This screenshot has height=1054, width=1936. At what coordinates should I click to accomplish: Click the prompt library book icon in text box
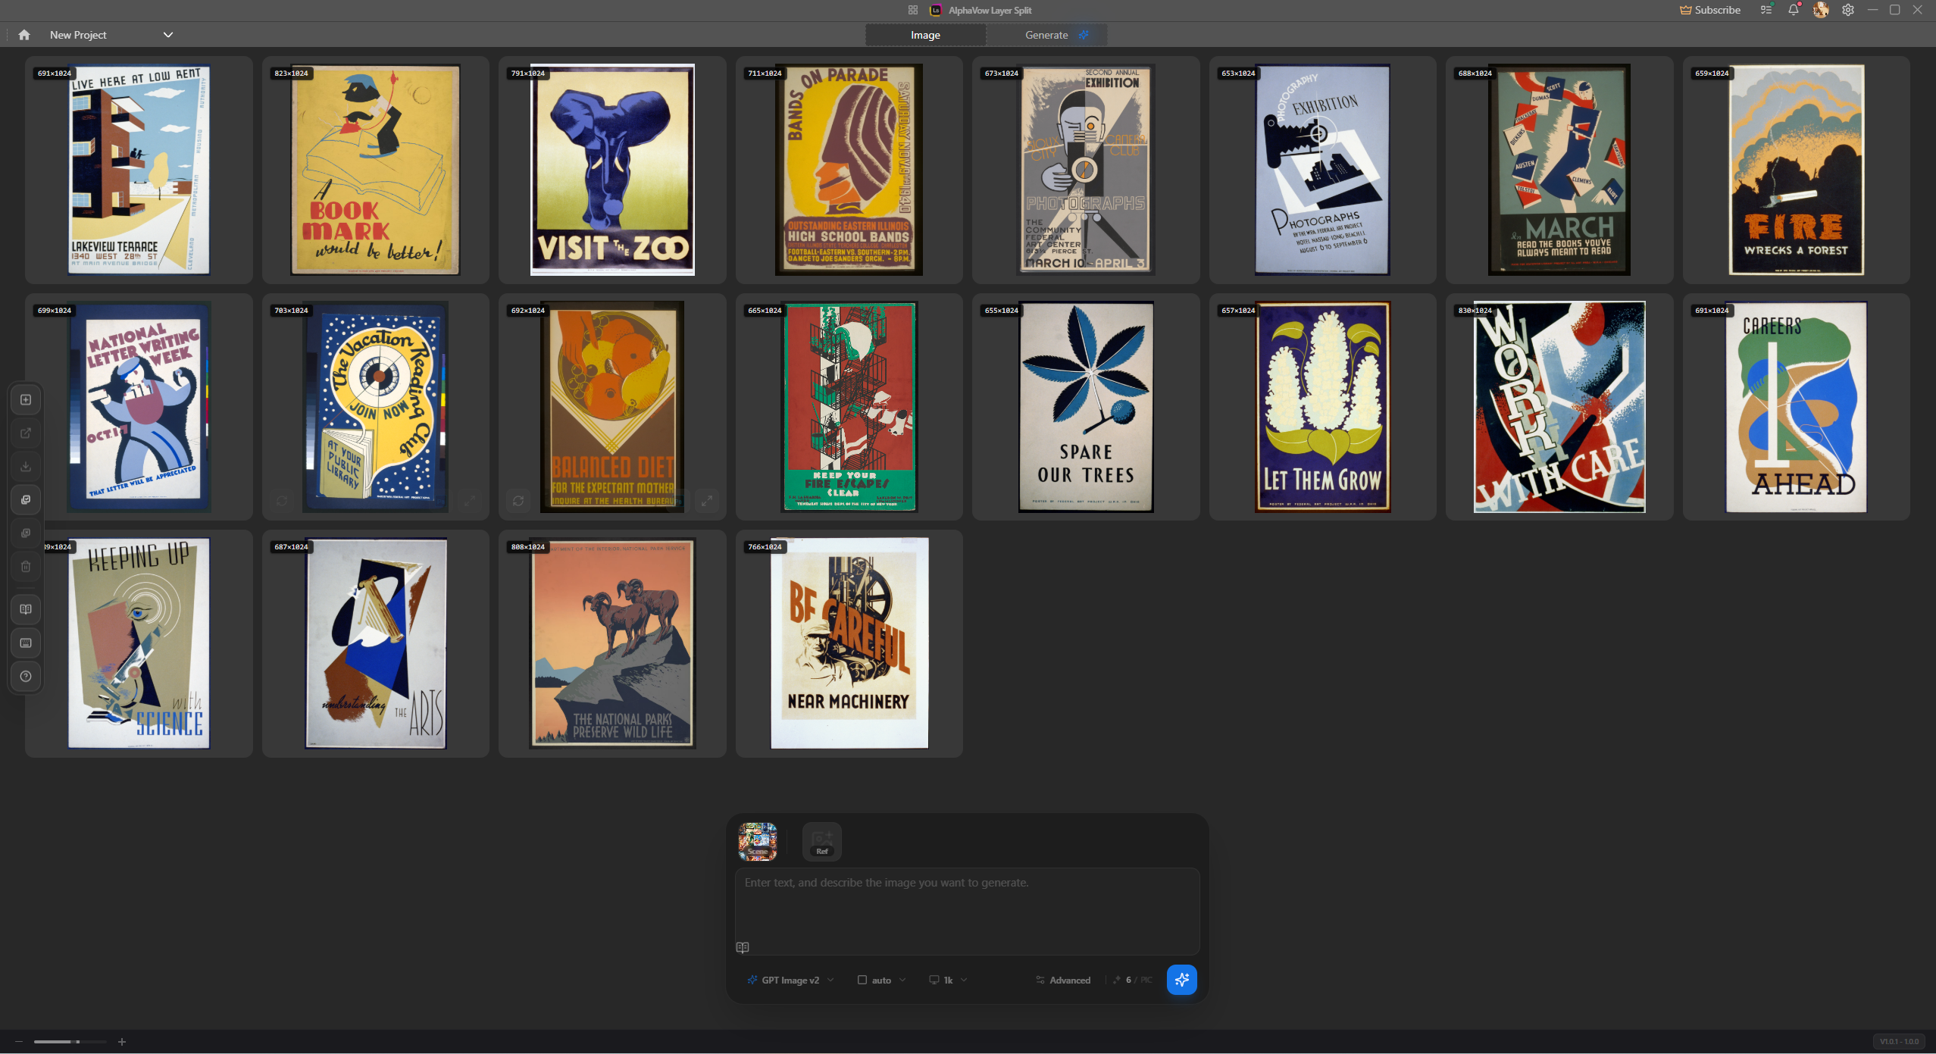point(743,948)
